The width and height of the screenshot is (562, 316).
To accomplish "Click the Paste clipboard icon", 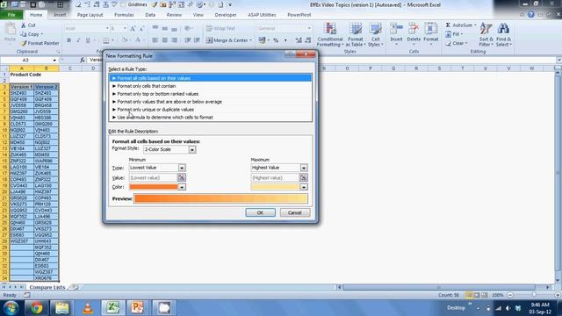I will [10, 29].
